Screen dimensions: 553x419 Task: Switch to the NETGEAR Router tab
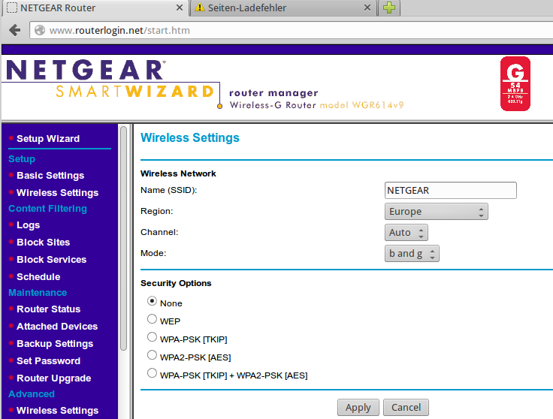[95, 8]
